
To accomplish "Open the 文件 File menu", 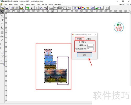I will tap(5, 4).
